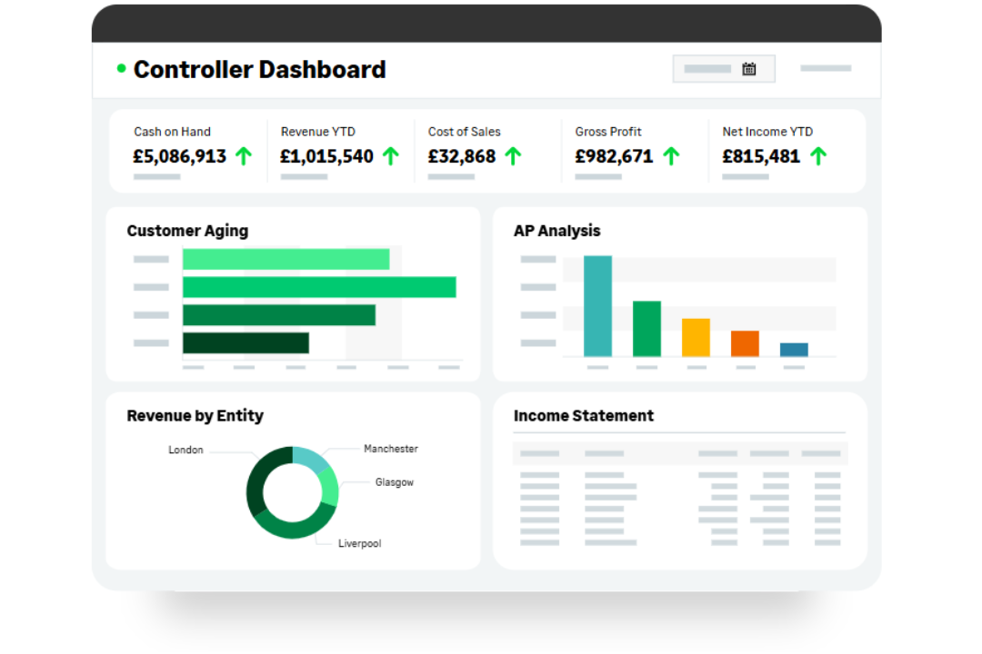Toggle the top legend marker in AP Analysis
Viewport: 982px width, 654px height.
537,258
